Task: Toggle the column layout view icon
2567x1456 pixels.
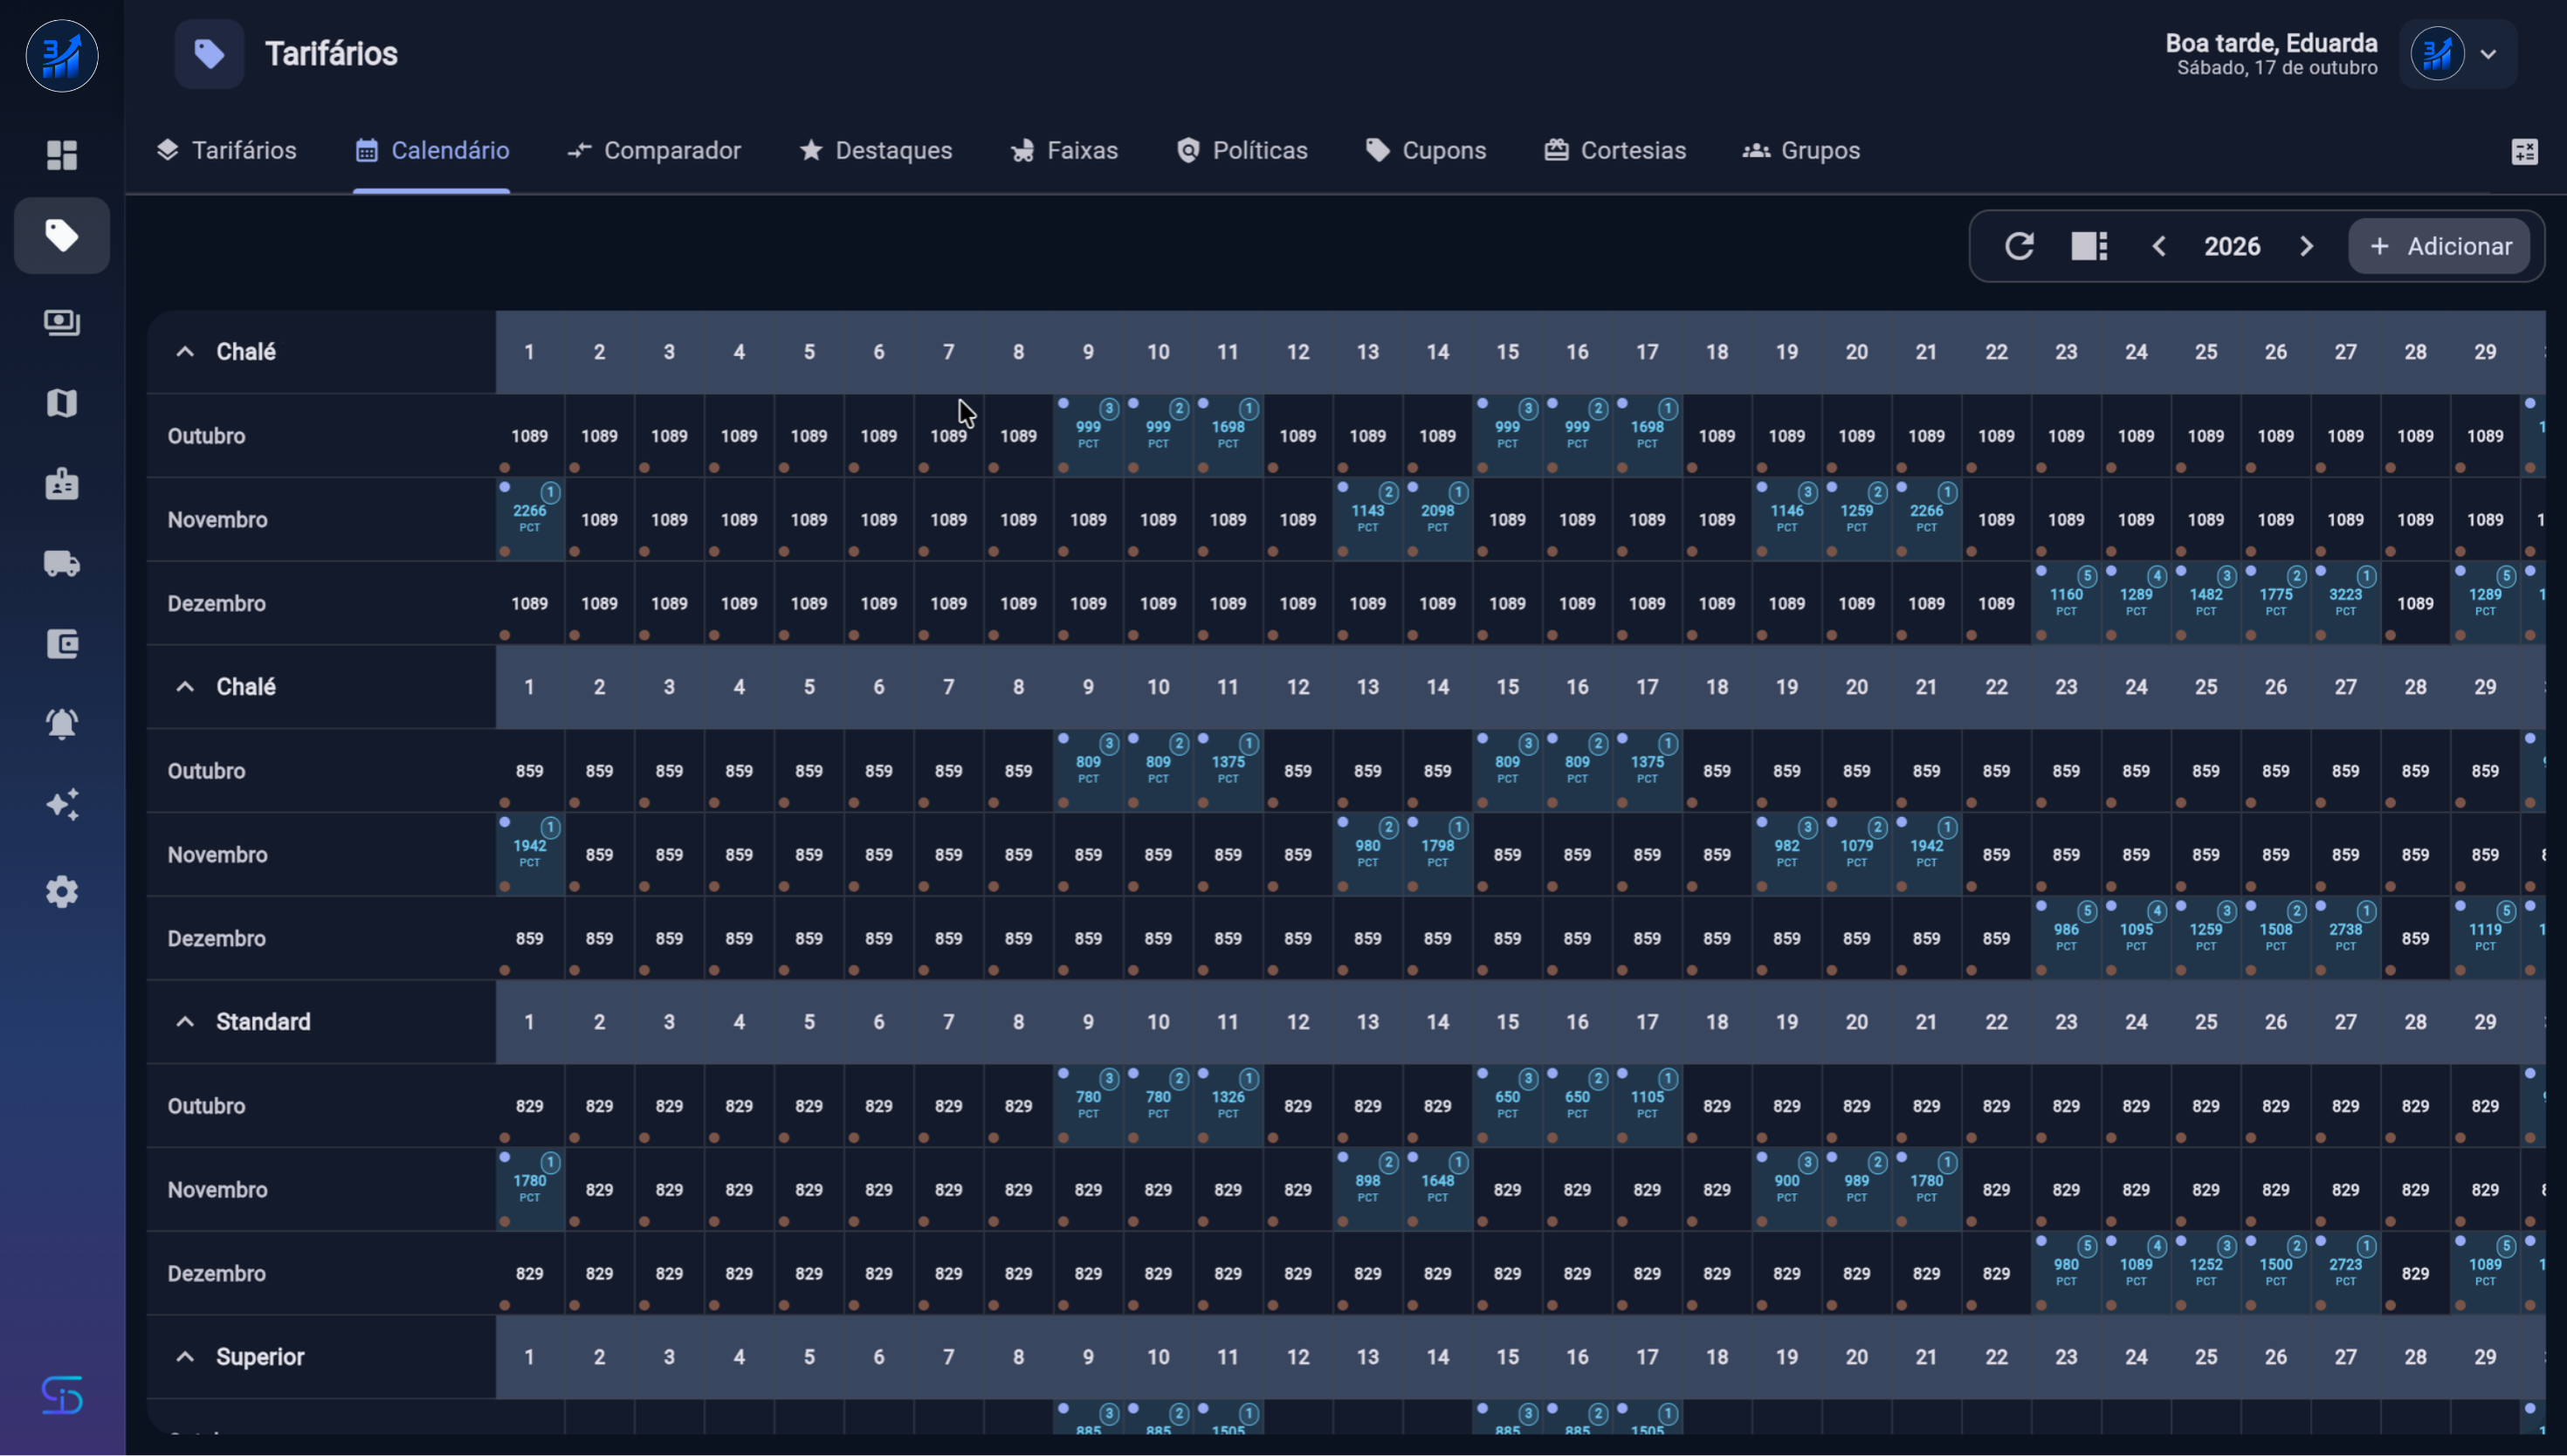Action: pos(2089,246)
